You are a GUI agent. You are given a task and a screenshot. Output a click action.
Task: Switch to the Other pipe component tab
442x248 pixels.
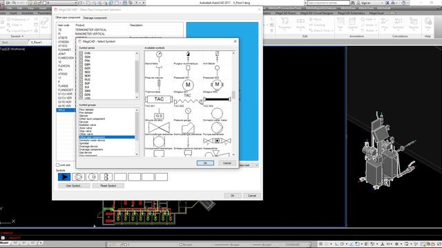click(x=68, y=17)
